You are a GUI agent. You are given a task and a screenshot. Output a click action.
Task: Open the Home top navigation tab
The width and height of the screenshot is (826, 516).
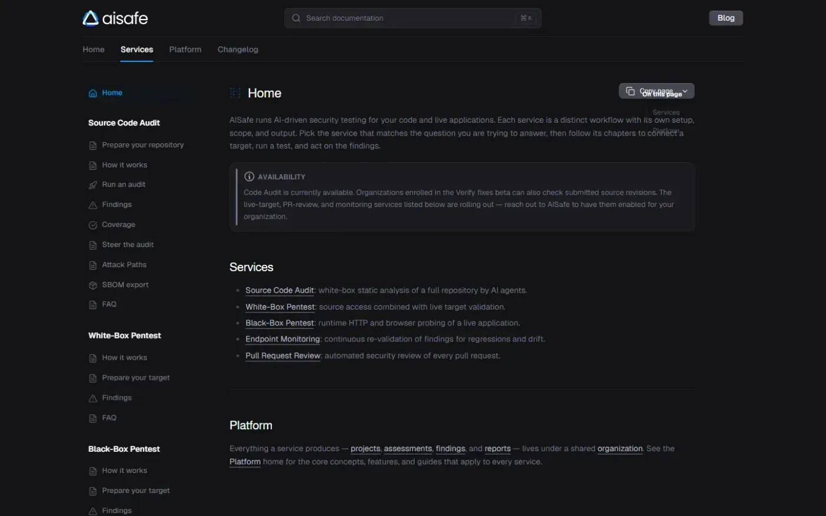click(x=93, y=50)
